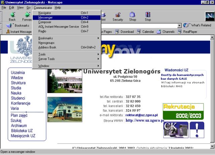Launch RealPlayer from personal toolbar
The image size is (215, 155).
point(187,32)
